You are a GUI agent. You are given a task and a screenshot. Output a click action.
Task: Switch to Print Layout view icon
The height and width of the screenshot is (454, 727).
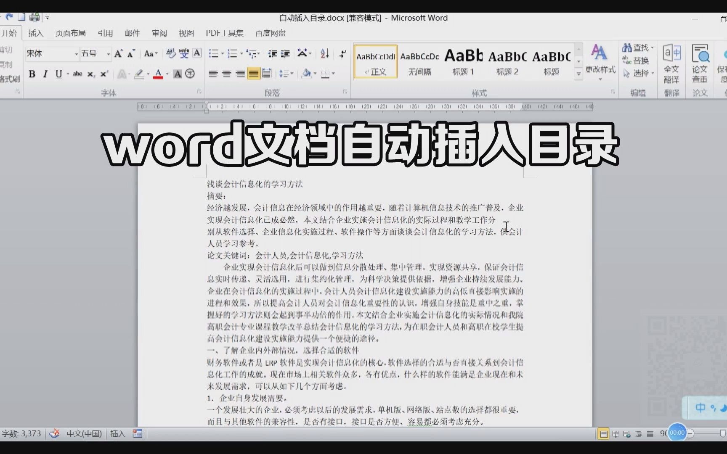(x=604, y=434)
